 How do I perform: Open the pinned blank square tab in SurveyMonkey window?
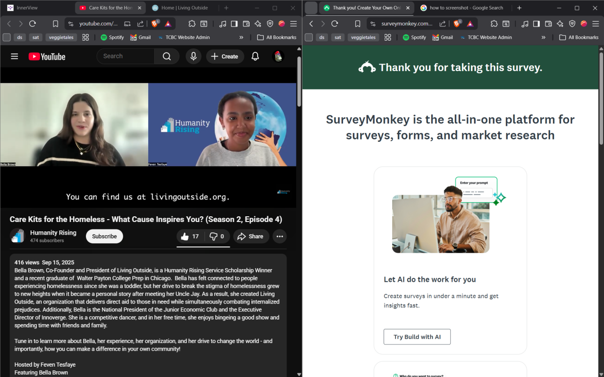click(x=311, y=8)
